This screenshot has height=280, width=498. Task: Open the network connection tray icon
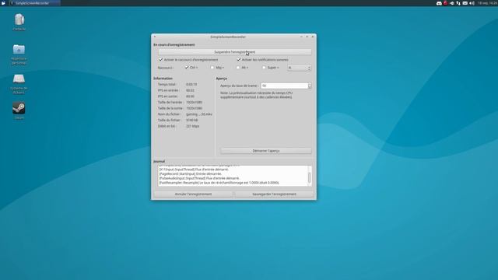(x=458, y=3)
